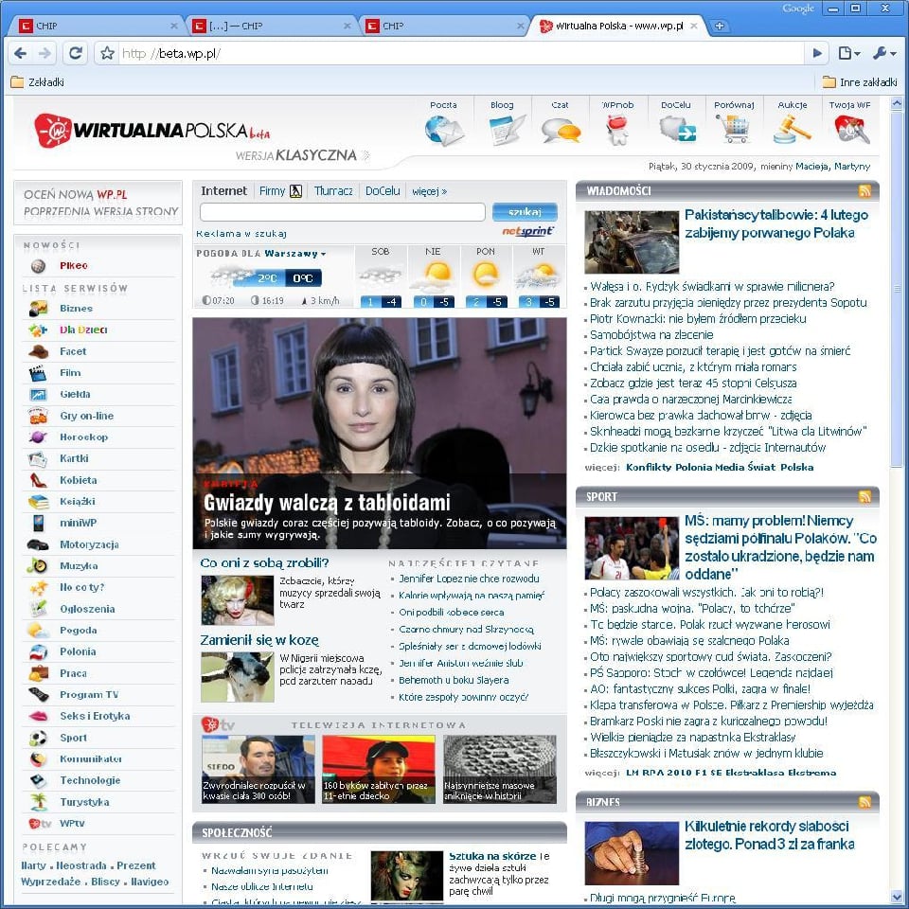Click the search text input field
Screen dimensions: 909x909
click(x=342, y=212)
